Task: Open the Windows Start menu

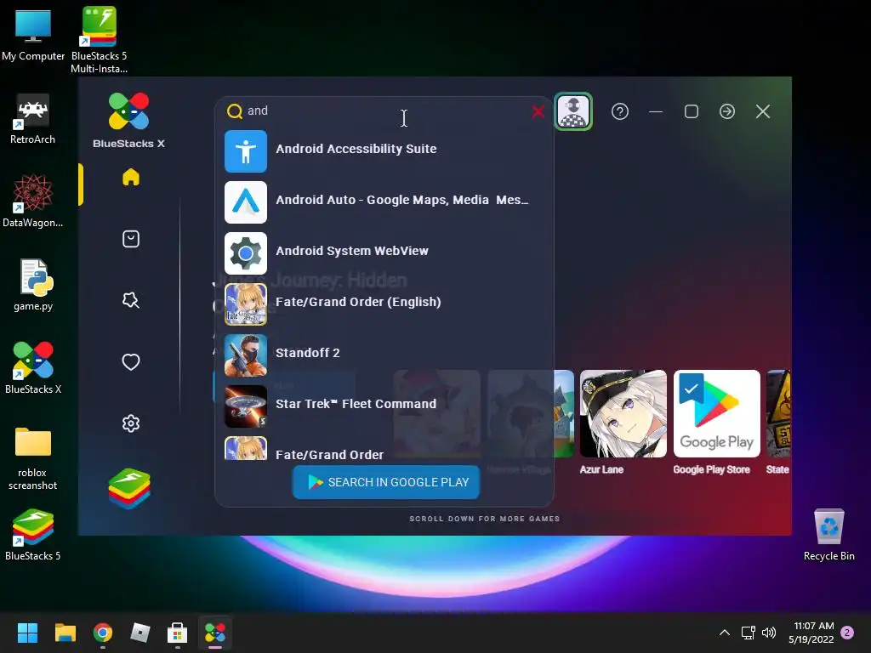Action: pyautogui.click(x=27, y=633)
